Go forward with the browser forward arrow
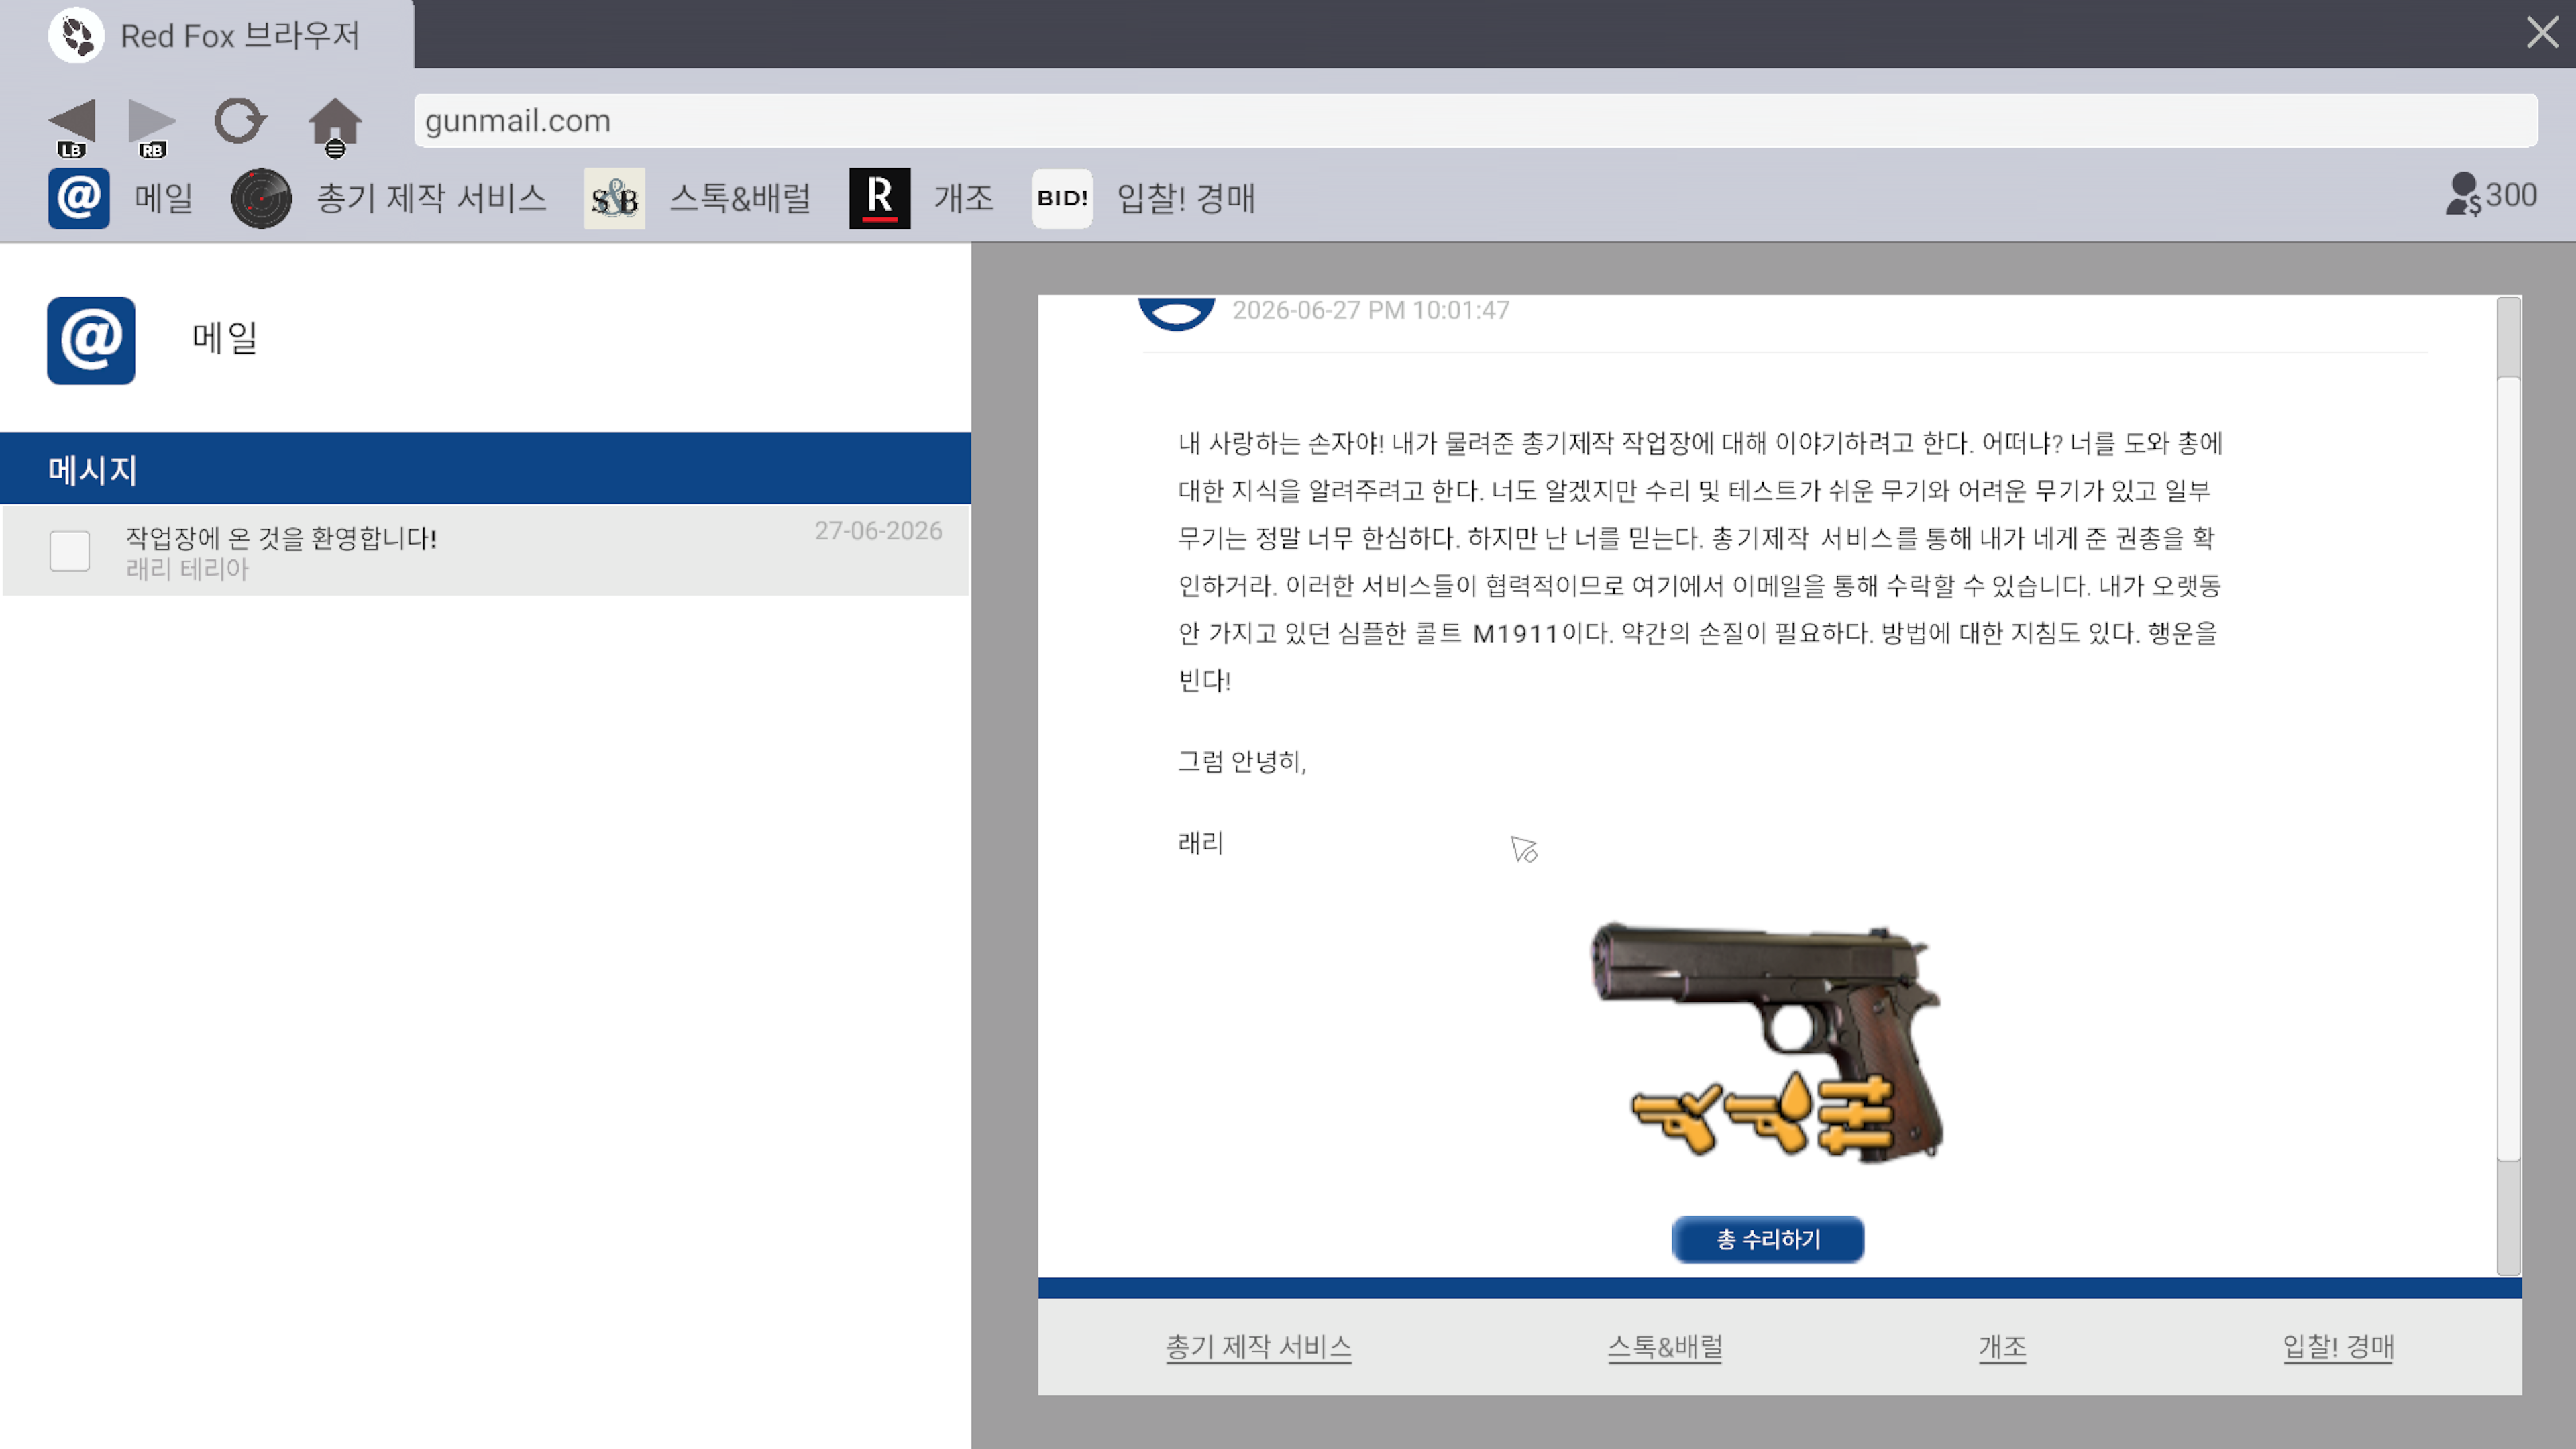The height and width of the screenshot is (1449, 2576). coord(152,121)
